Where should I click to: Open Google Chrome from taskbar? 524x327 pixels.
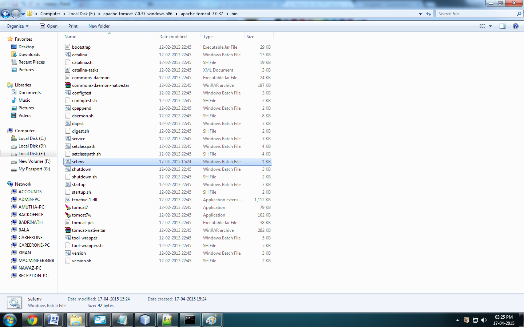point(32,320)
